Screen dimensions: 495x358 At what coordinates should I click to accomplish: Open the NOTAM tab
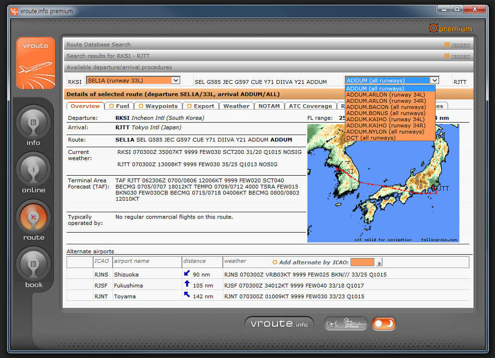[x=269, y=106]
